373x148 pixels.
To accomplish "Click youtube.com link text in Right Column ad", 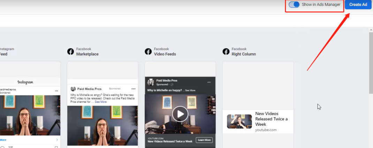I will (266, 130).
